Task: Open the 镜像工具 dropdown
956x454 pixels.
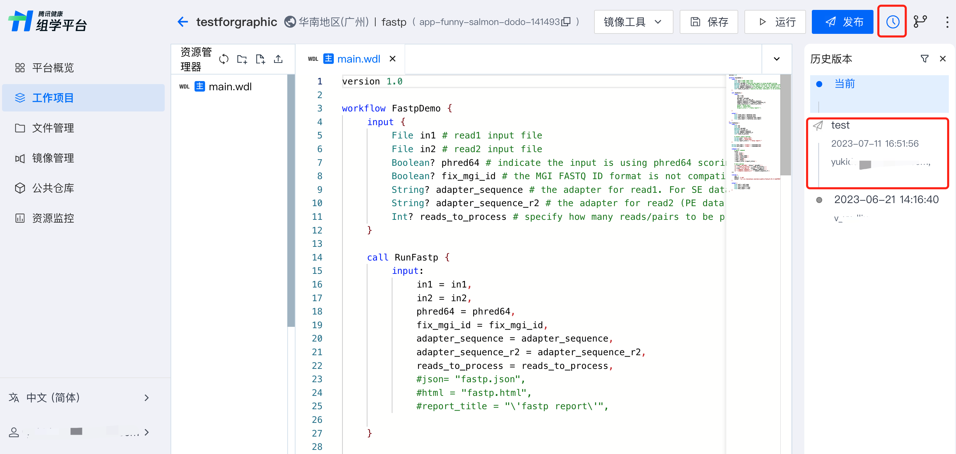Action: tap(633, 22)
